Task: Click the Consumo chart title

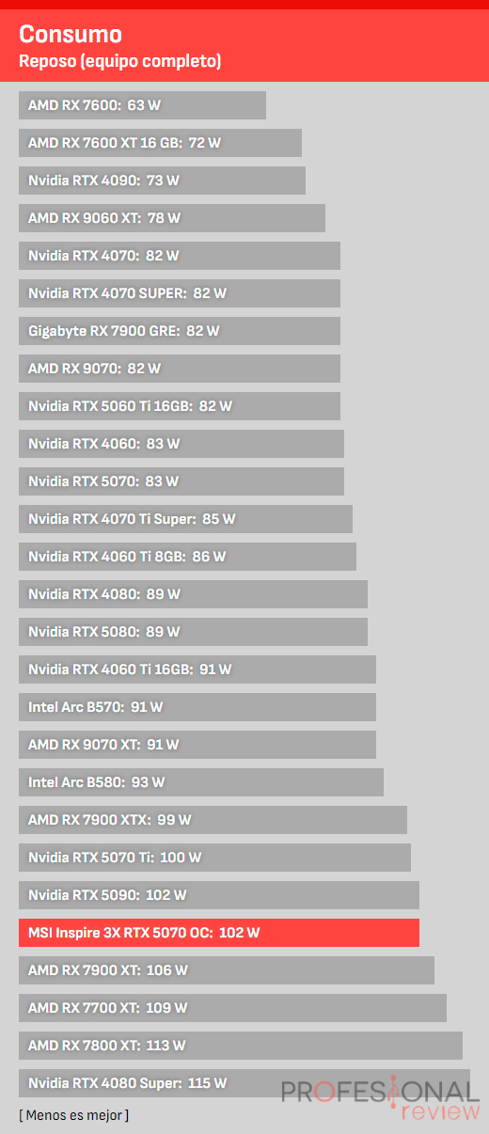Action: tap(71, 35)
